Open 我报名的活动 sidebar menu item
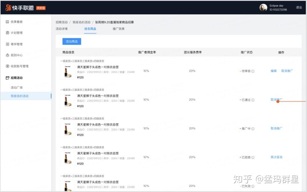The image size is (307, 192). (x=20, y=96)
